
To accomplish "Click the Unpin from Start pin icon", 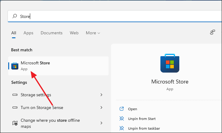I will point(122,118).
